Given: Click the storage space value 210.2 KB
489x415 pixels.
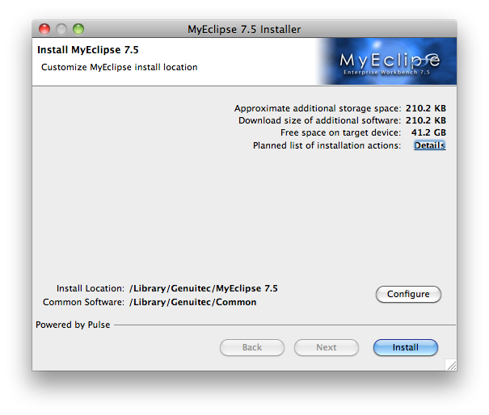Looking at the screenshot, I should point(426,108).
